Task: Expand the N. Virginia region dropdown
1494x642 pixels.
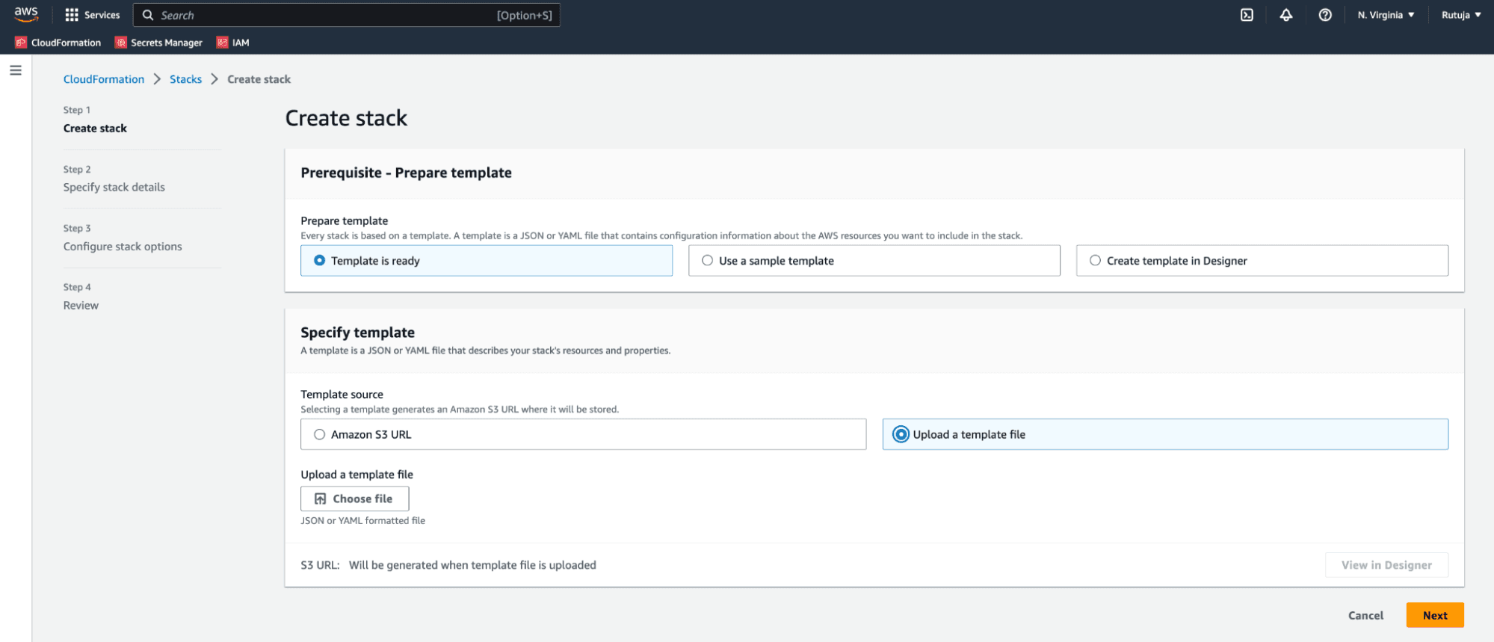Action: pos(1386,15)
